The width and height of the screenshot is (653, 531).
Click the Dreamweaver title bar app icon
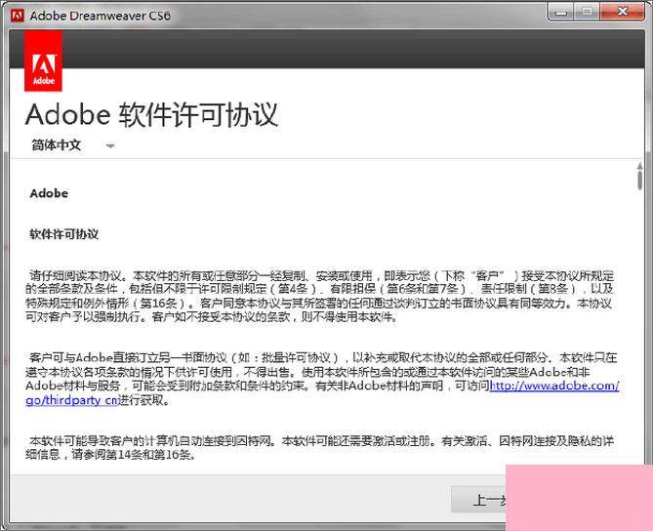[17, 16]
